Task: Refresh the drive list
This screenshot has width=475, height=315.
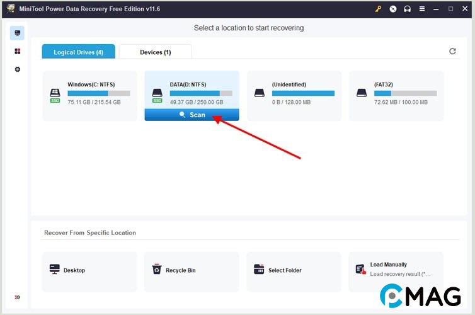Action: [x=452, y=51]
